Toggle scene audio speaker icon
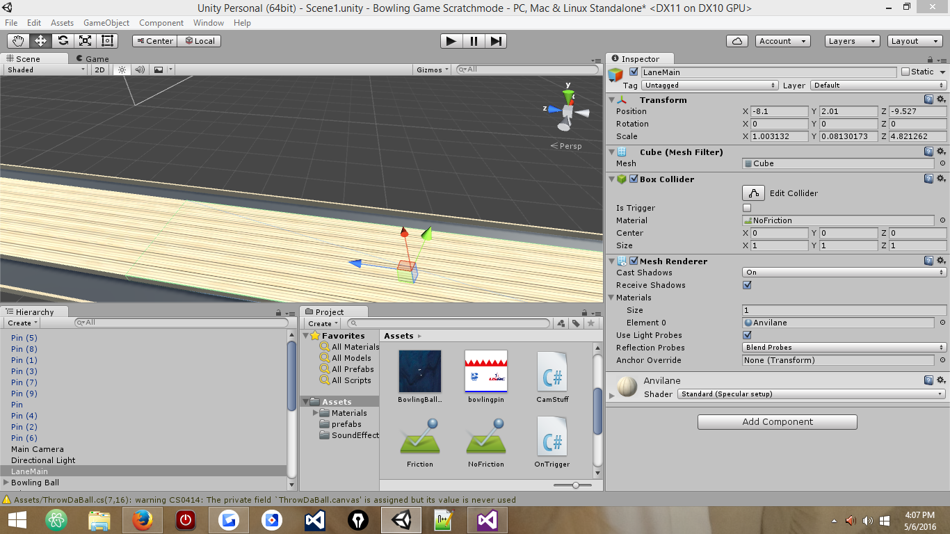This screenshot has width=950, height=534. coord(140,70)
